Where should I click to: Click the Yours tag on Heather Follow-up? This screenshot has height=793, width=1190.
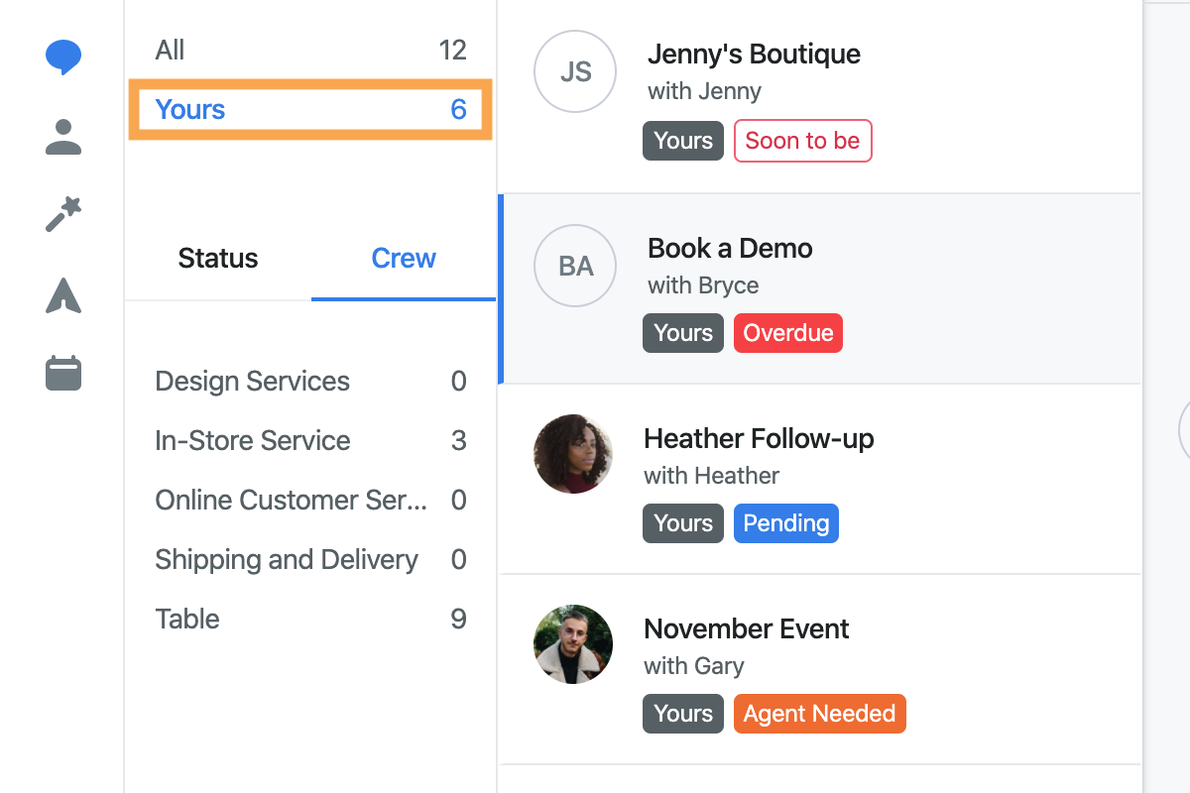[683, 523]
